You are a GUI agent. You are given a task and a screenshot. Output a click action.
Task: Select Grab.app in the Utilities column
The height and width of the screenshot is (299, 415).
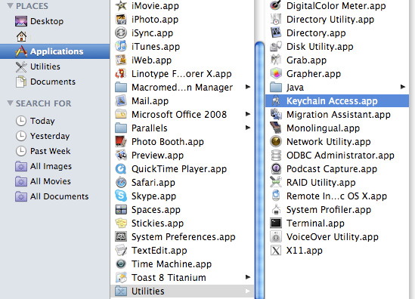337,60
